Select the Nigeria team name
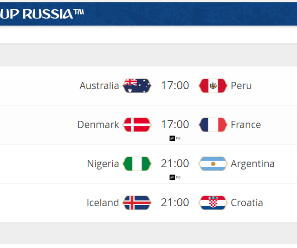297x248 pixels. 103,163
